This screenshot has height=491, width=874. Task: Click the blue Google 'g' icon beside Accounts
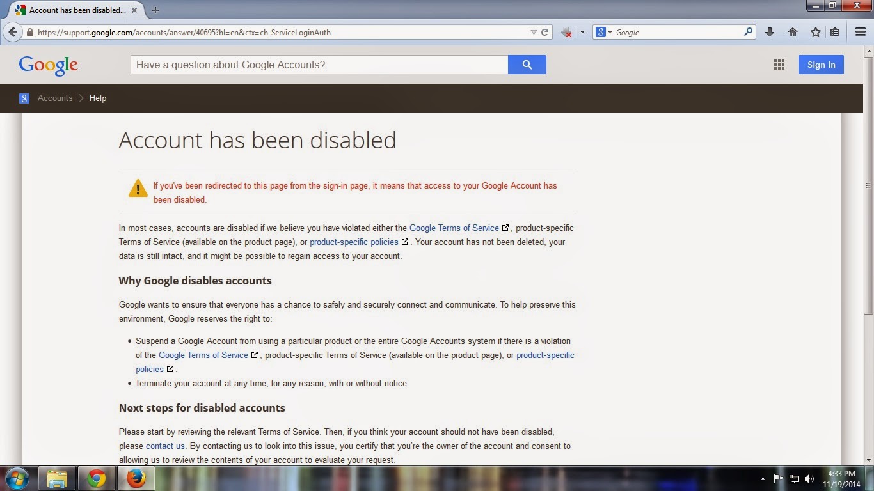point(24,98)
